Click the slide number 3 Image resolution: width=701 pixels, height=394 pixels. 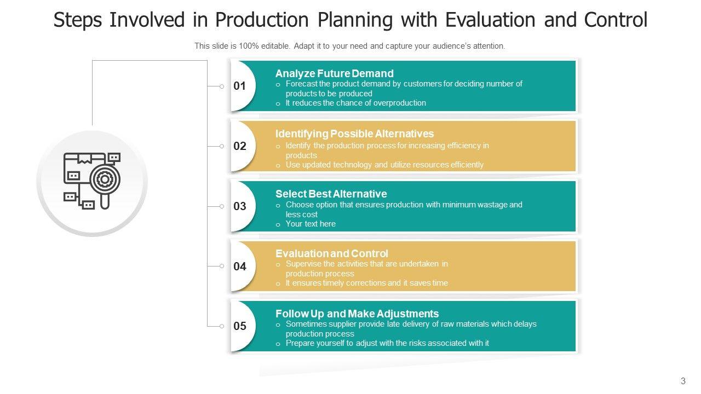coord(683,381)
